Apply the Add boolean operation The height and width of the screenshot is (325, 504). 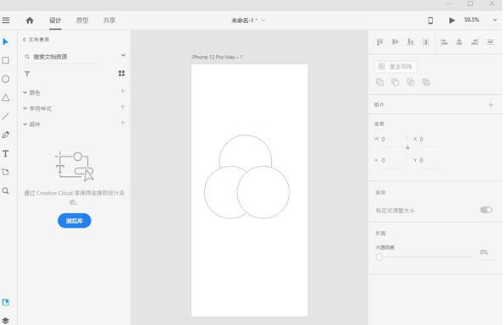pyautogui.click(x=379, y=82)
